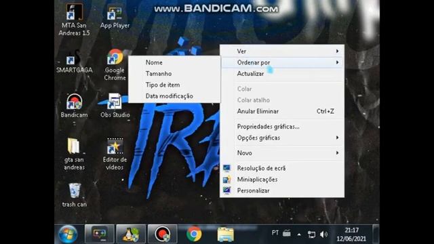Sort by Tamanho
This screenshot has width=434, height=244.
coord(174,74)
